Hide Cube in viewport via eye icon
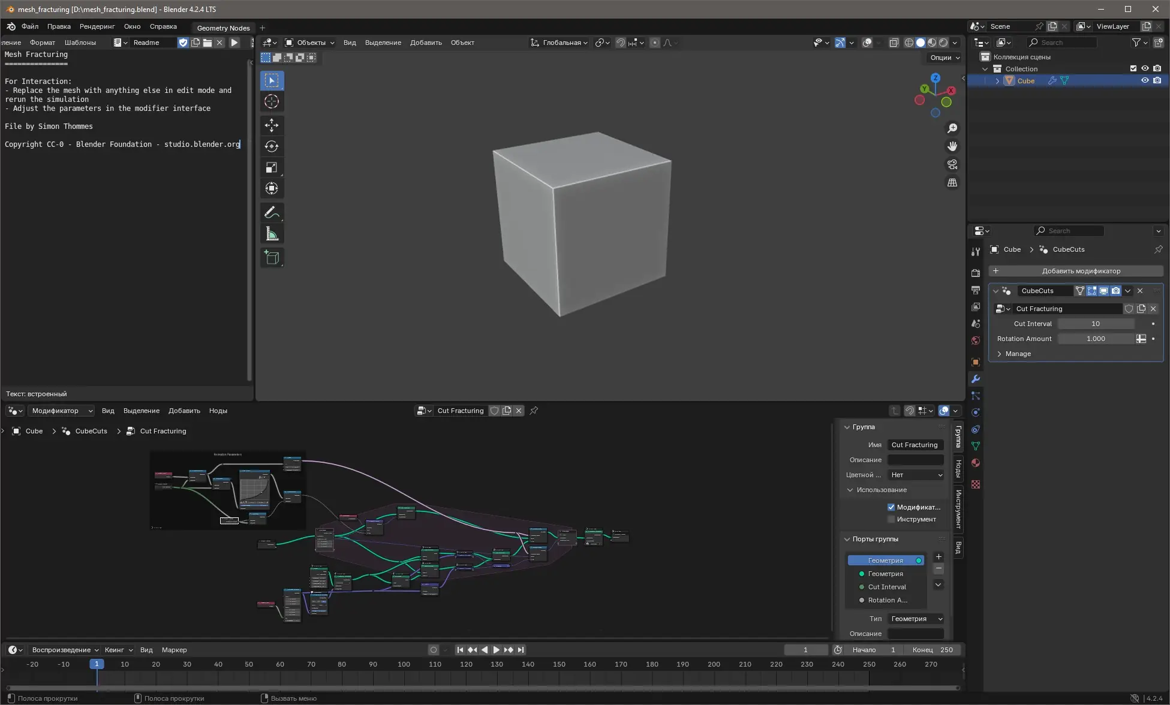This screenshot has width=1170, height=705. tap(1144, 80)
